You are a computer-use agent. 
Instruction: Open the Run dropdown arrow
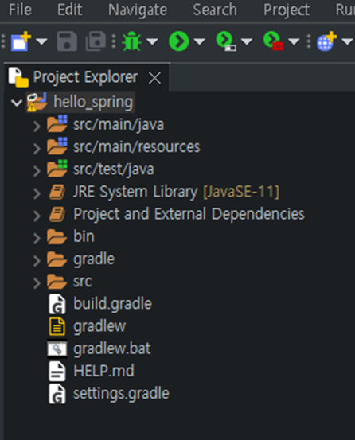point(200,42)
